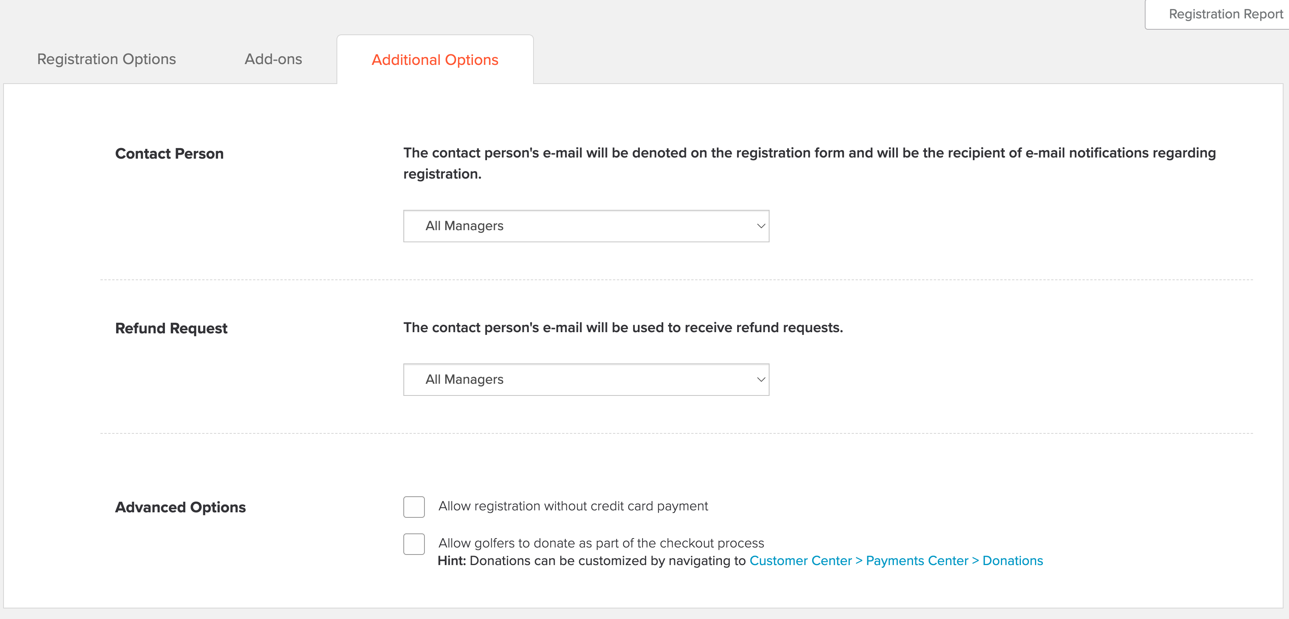
Task: Follow the Customer Center > Payments Center > Donations link
Action: (x=896, y=560)
